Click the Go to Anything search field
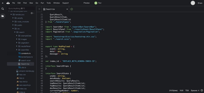This screenshot has width=204, height=93. [21, 8]
